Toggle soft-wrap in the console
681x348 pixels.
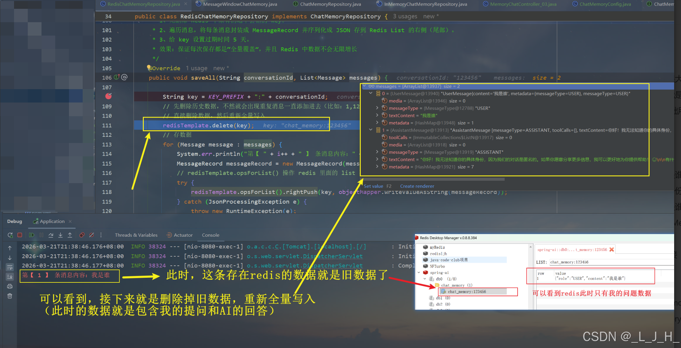point(10,267)
